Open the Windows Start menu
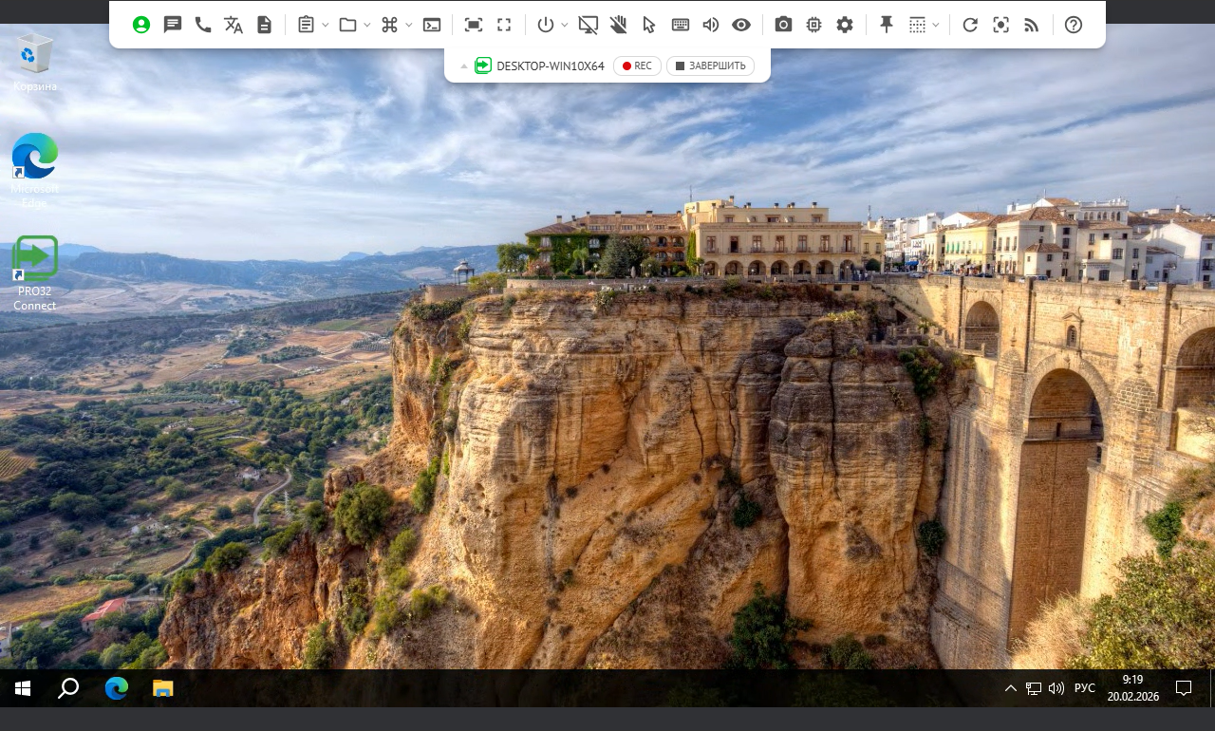This screenshot has width=1215, height=731. (x=22, y=688)
